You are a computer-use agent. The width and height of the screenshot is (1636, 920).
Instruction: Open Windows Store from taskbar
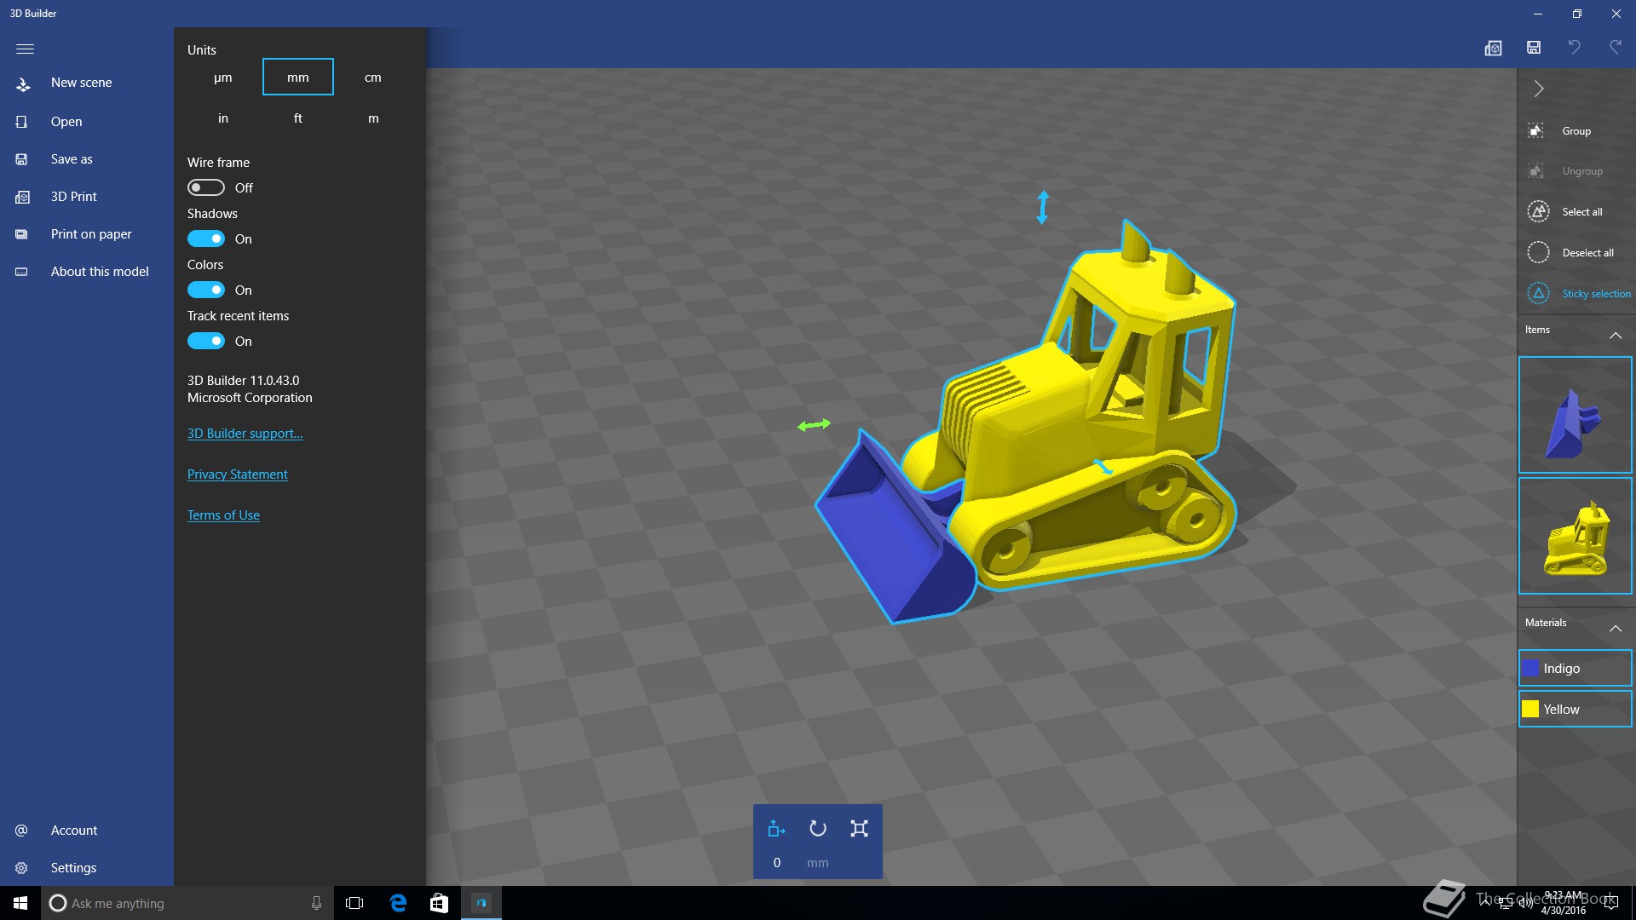(439, 903)
